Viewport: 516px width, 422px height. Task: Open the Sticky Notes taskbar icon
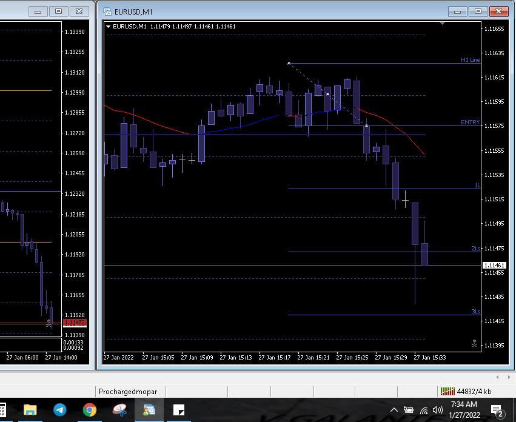tap(179, 410)
